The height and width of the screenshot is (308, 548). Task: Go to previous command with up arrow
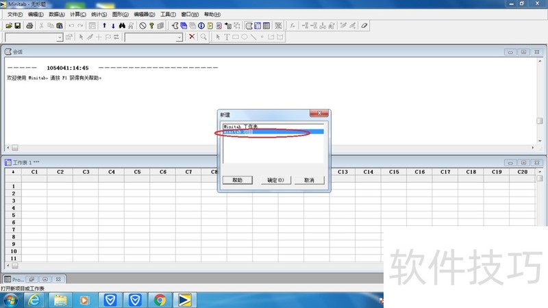tap(104, 26)
